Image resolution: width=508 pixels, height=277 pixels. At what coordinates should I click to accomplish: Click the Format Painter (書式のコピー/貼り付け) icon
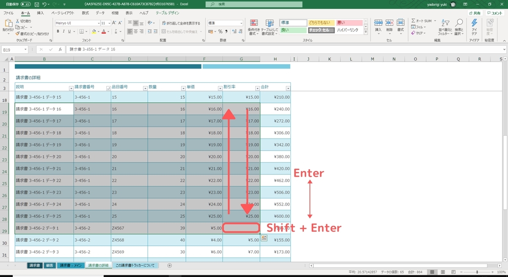tap(18, 33)
